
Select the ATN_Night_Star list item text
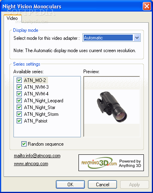(x=40, y=107)
